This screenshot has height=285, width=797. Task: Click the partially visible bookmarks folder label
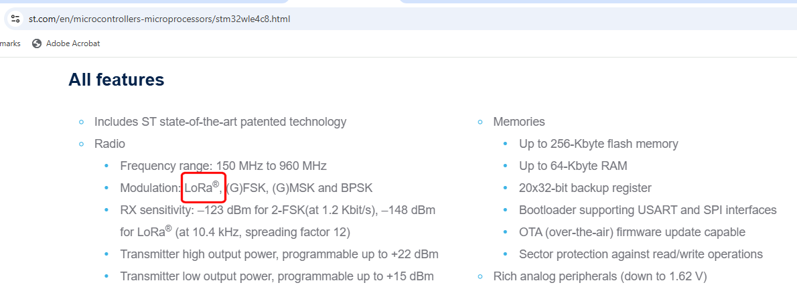pyautogui.click(x=9, y=43)
